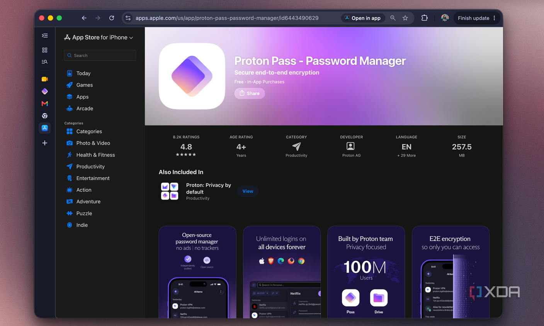This screenshot has height=326, width=544.
Task: Click the 4+ age rating badge
Action: tap(241, 146)
